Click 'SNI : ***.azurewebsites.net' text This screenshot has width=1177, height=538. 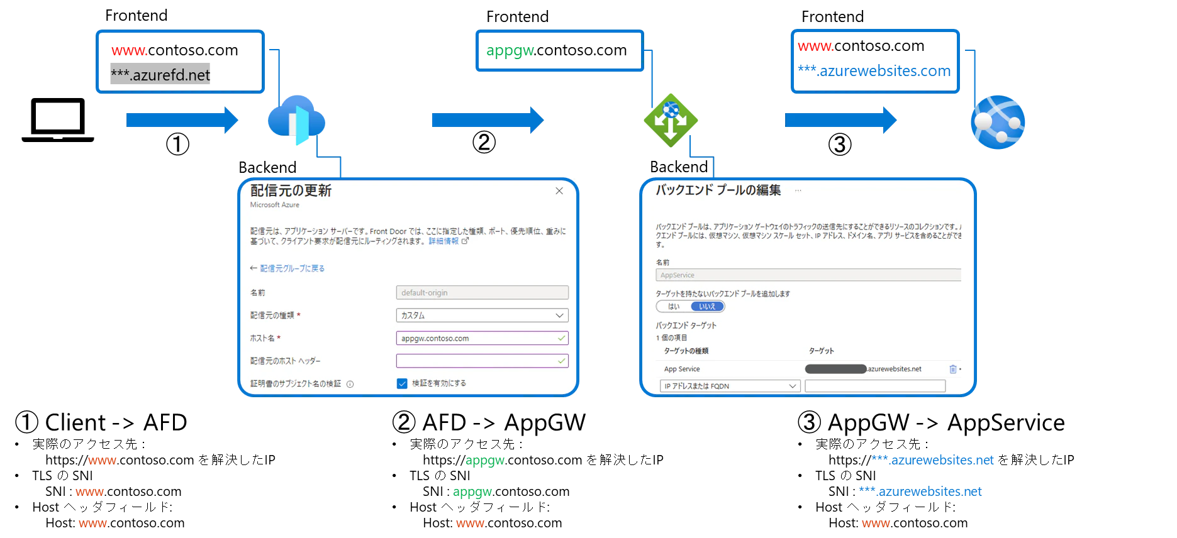[905, 491]
